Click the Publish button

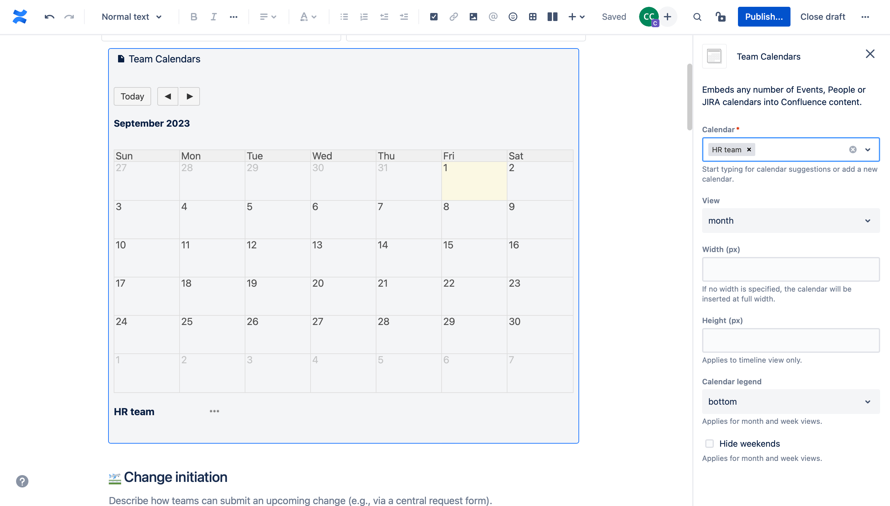pos(764,17)
